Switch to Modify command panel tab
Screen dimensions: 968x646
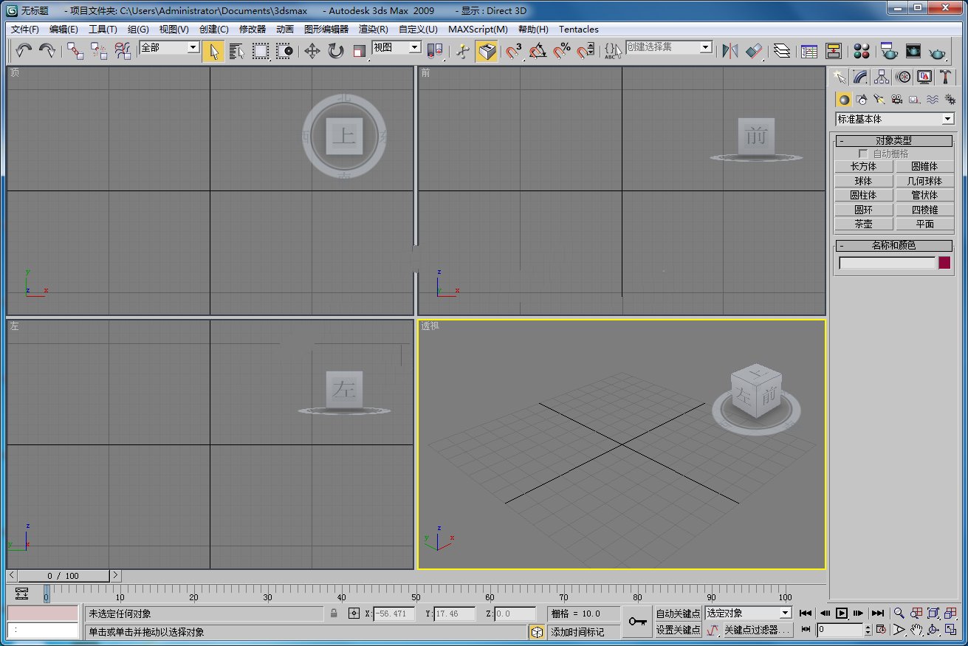(x=860, y=77)
